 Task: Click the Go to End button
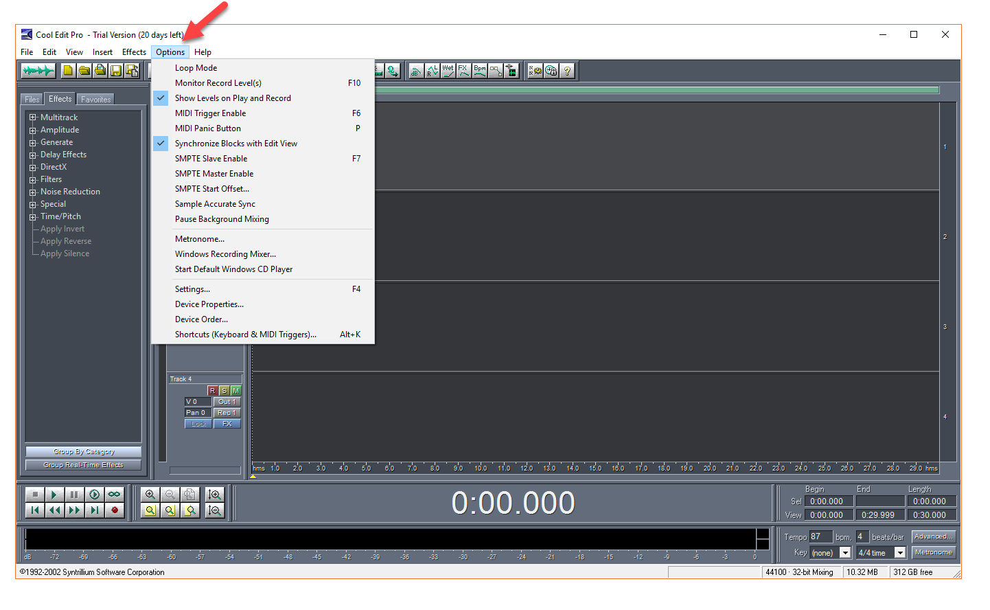pyautogui.click(x=94, y=510)
